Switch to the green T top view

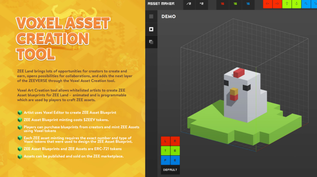166,151
